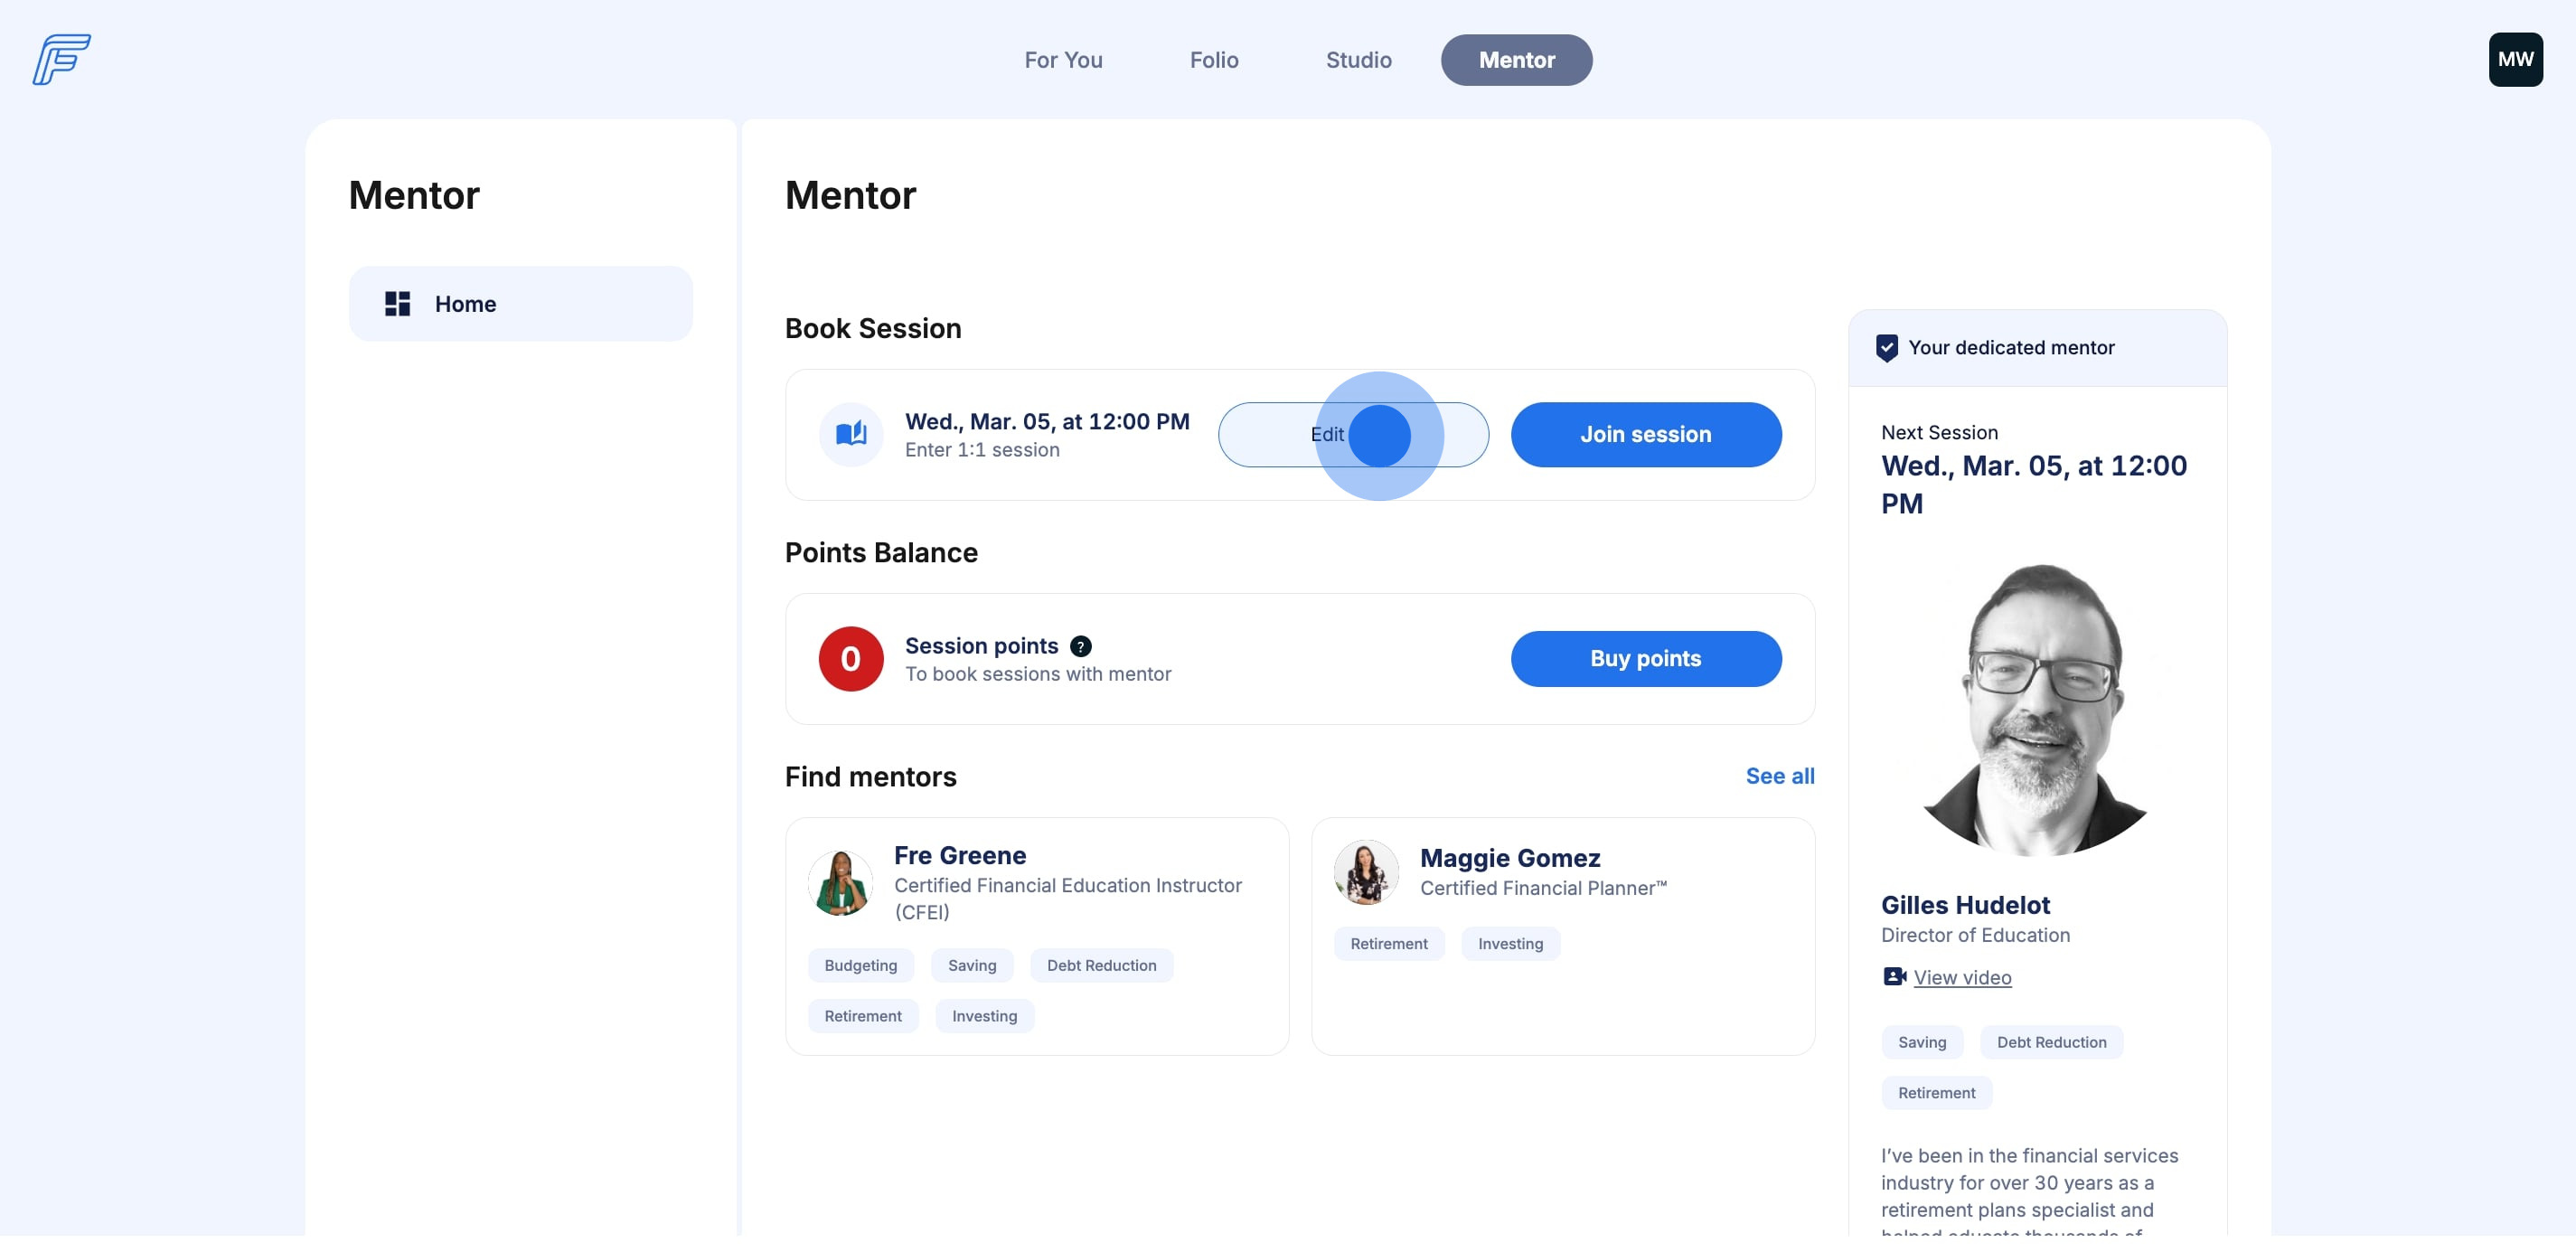Open the Folio tab
Viewport: 2576px width, 1252px height.
(x=1213, y=60)
